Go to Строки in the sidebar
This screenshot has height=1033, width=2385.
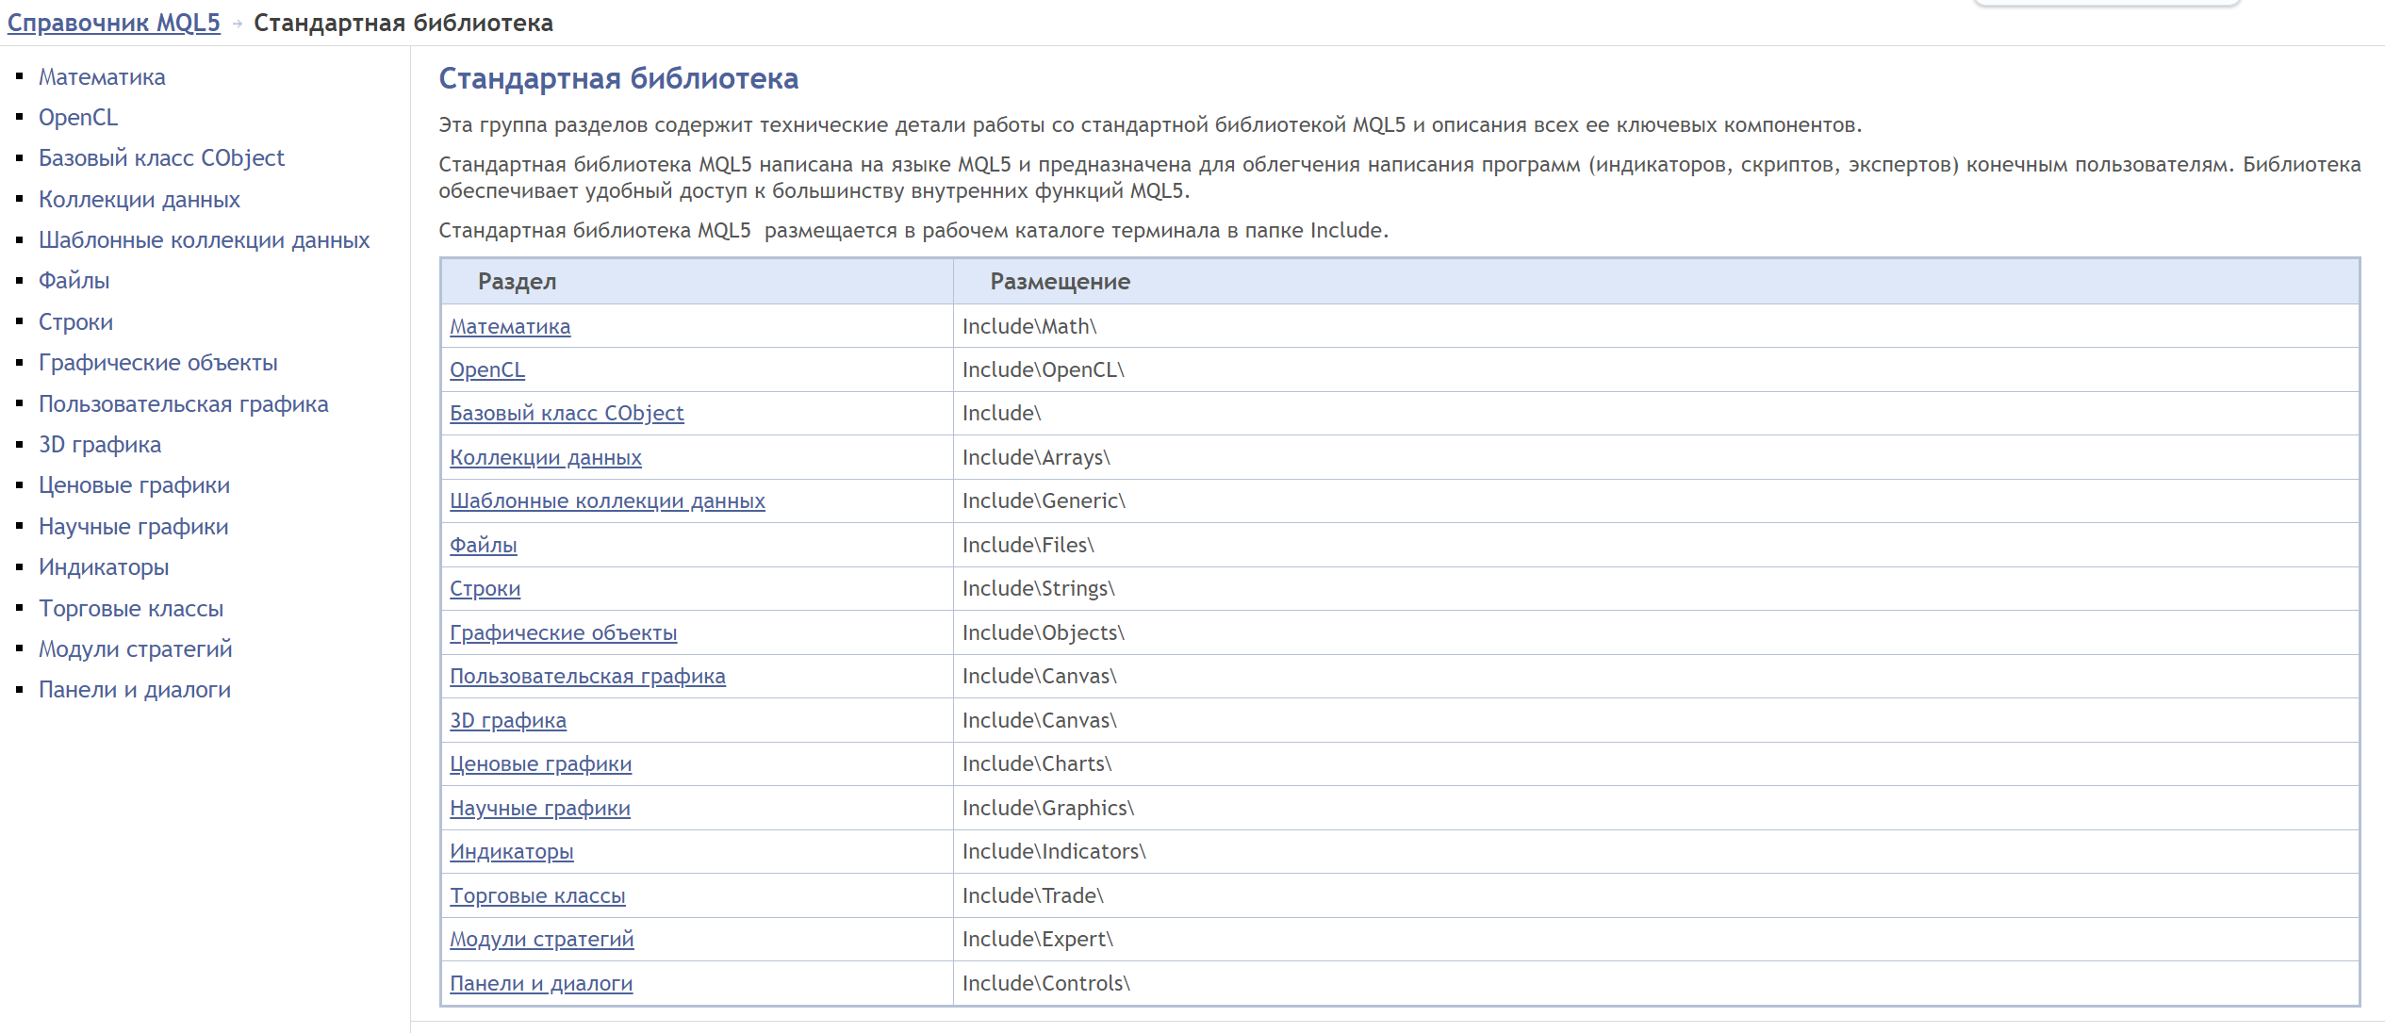(x=75, y=322)
